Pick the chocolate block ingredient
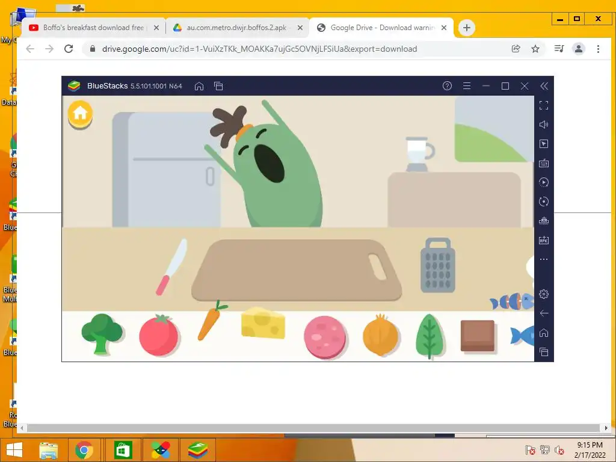616x462 pixels. (x=478, y=336)
